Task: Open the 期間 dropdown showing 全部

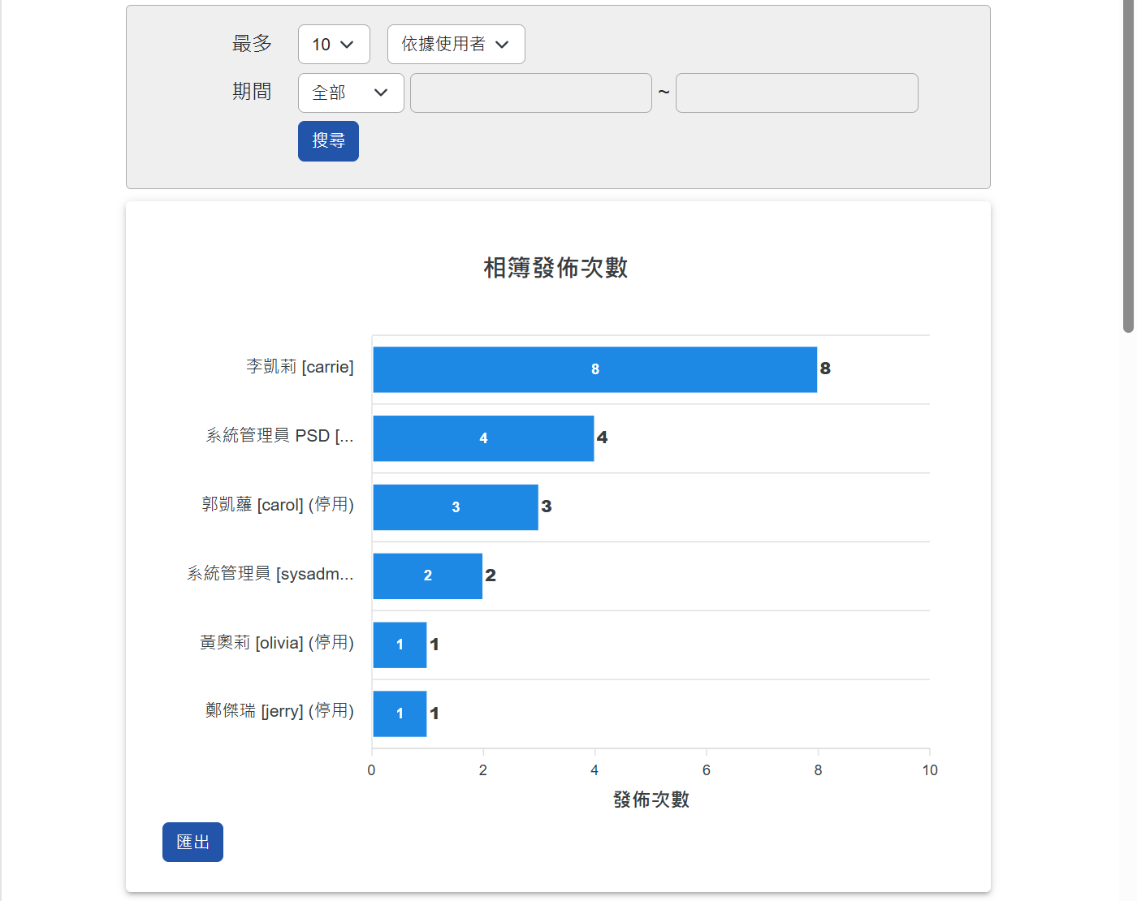Action: click(x=351, y=93)
